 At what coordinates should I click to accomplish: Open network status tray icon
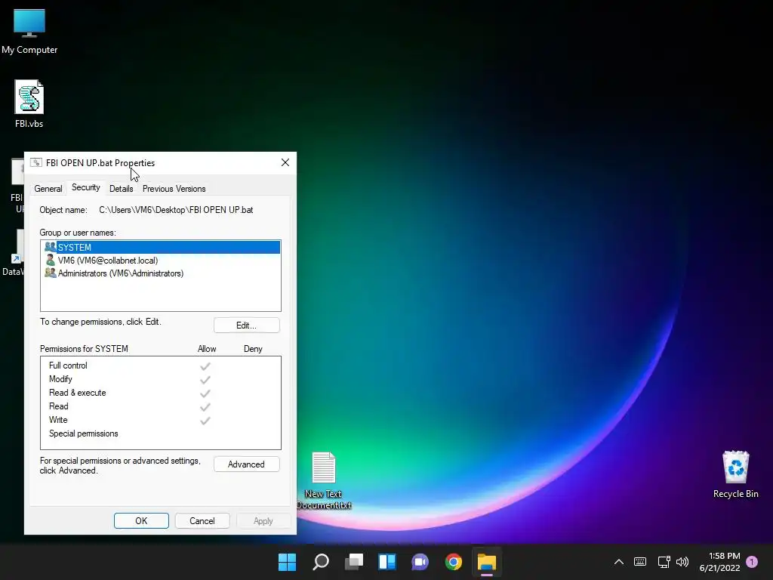[x=664, y=562]
